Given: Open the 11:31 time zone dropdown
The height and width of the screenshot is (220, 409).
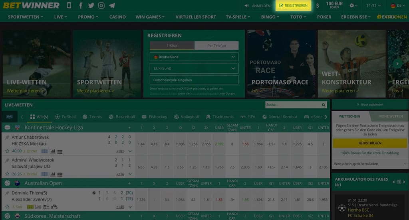Looking at the screenshot, I should [373, 6].
